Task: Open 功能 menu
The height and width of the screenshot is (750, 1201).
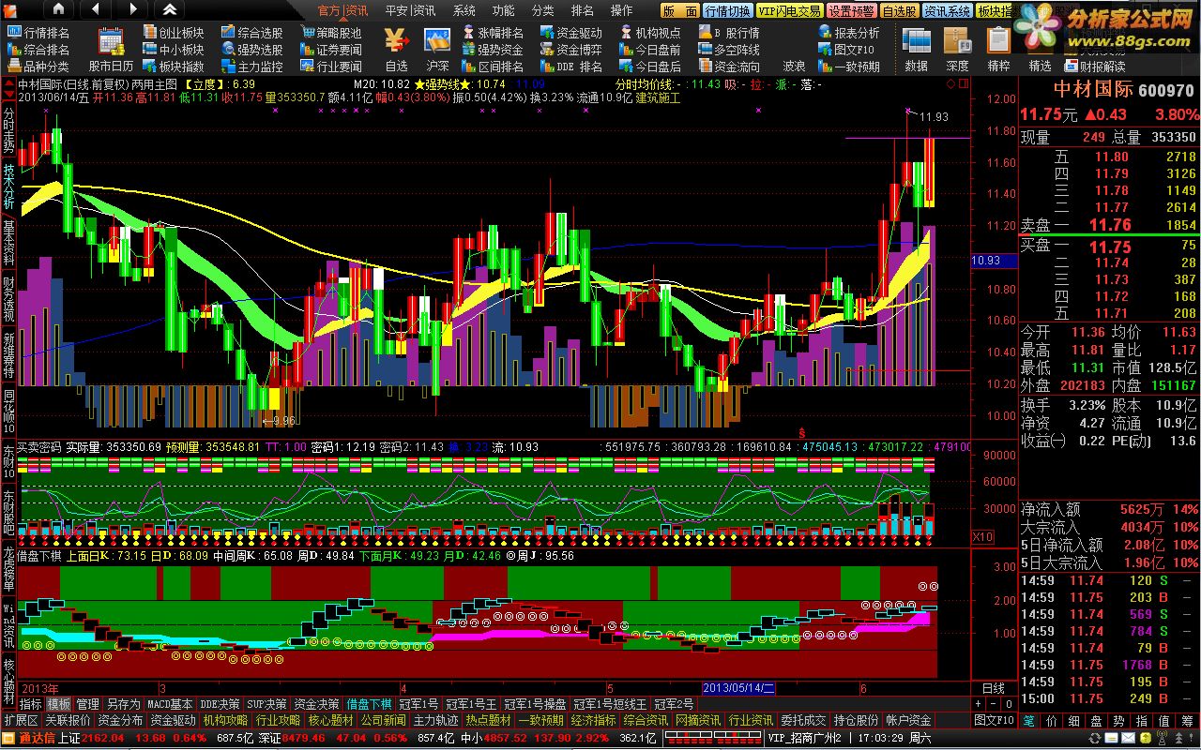Action: coord(504,10)
